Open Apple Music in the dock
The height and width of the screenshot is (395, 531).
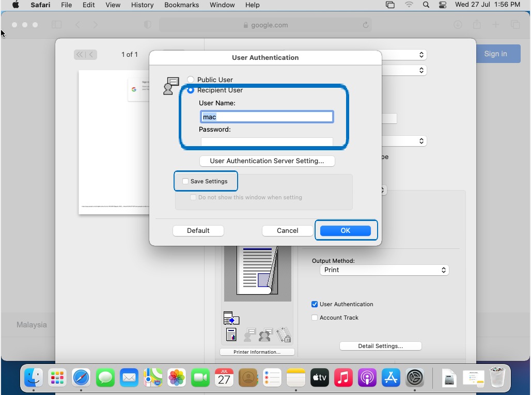coord(343,378)
